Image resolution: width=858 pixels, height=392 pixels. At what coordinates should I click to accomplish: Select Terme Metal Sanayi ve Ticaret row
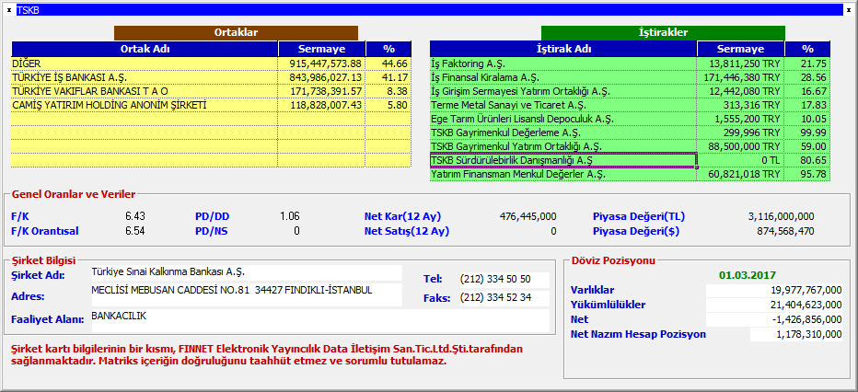tap(630, 104)
